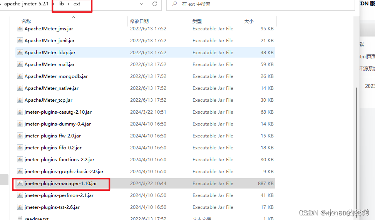
Task: Click the jar icon of jmeter-plugins-manager-1.10.jar
Action: 20,183
